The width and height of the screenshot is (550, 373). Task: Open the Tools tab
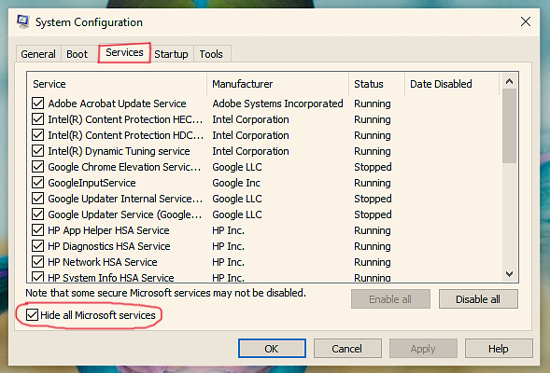coord(211,54)
